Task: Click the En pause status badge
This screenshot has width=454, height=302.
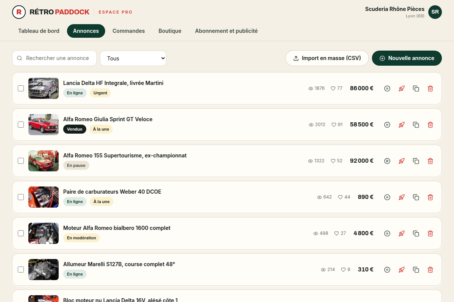Action: tap(76, 165)
